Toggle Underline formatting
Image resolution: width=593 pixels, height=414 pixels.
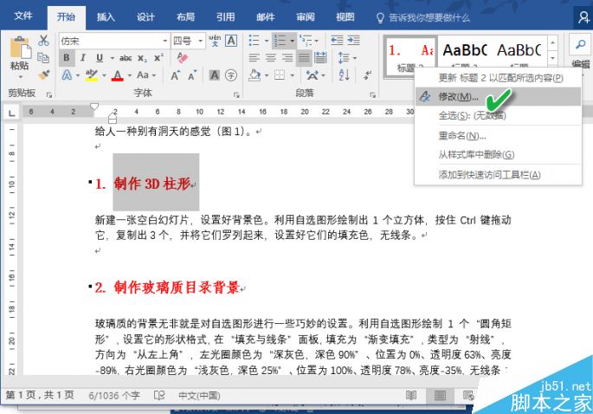pyautogui.click(x=100, y=58)
